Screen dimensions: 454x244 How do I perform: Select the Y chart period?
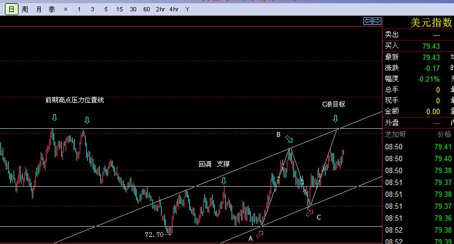click(x=187, y=10)
